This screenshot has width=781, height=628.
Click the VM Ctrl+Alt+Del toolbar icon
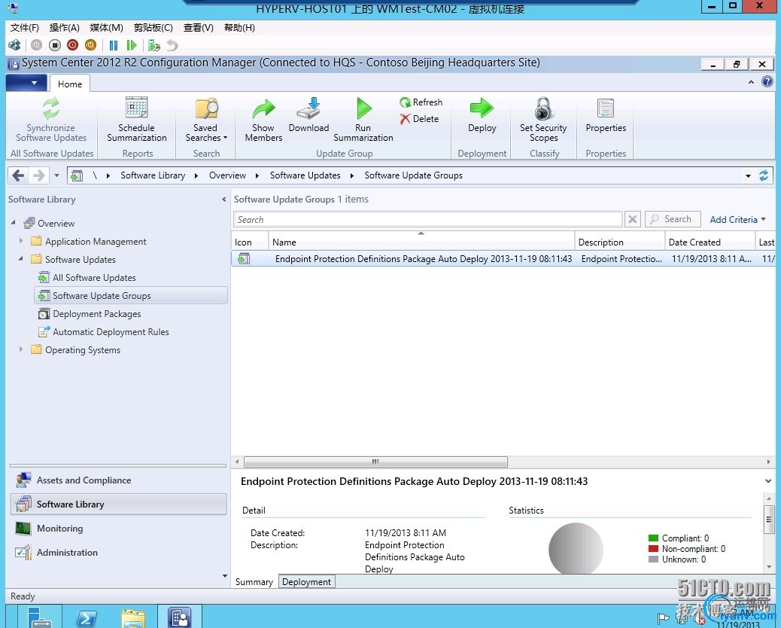(14, 45)
